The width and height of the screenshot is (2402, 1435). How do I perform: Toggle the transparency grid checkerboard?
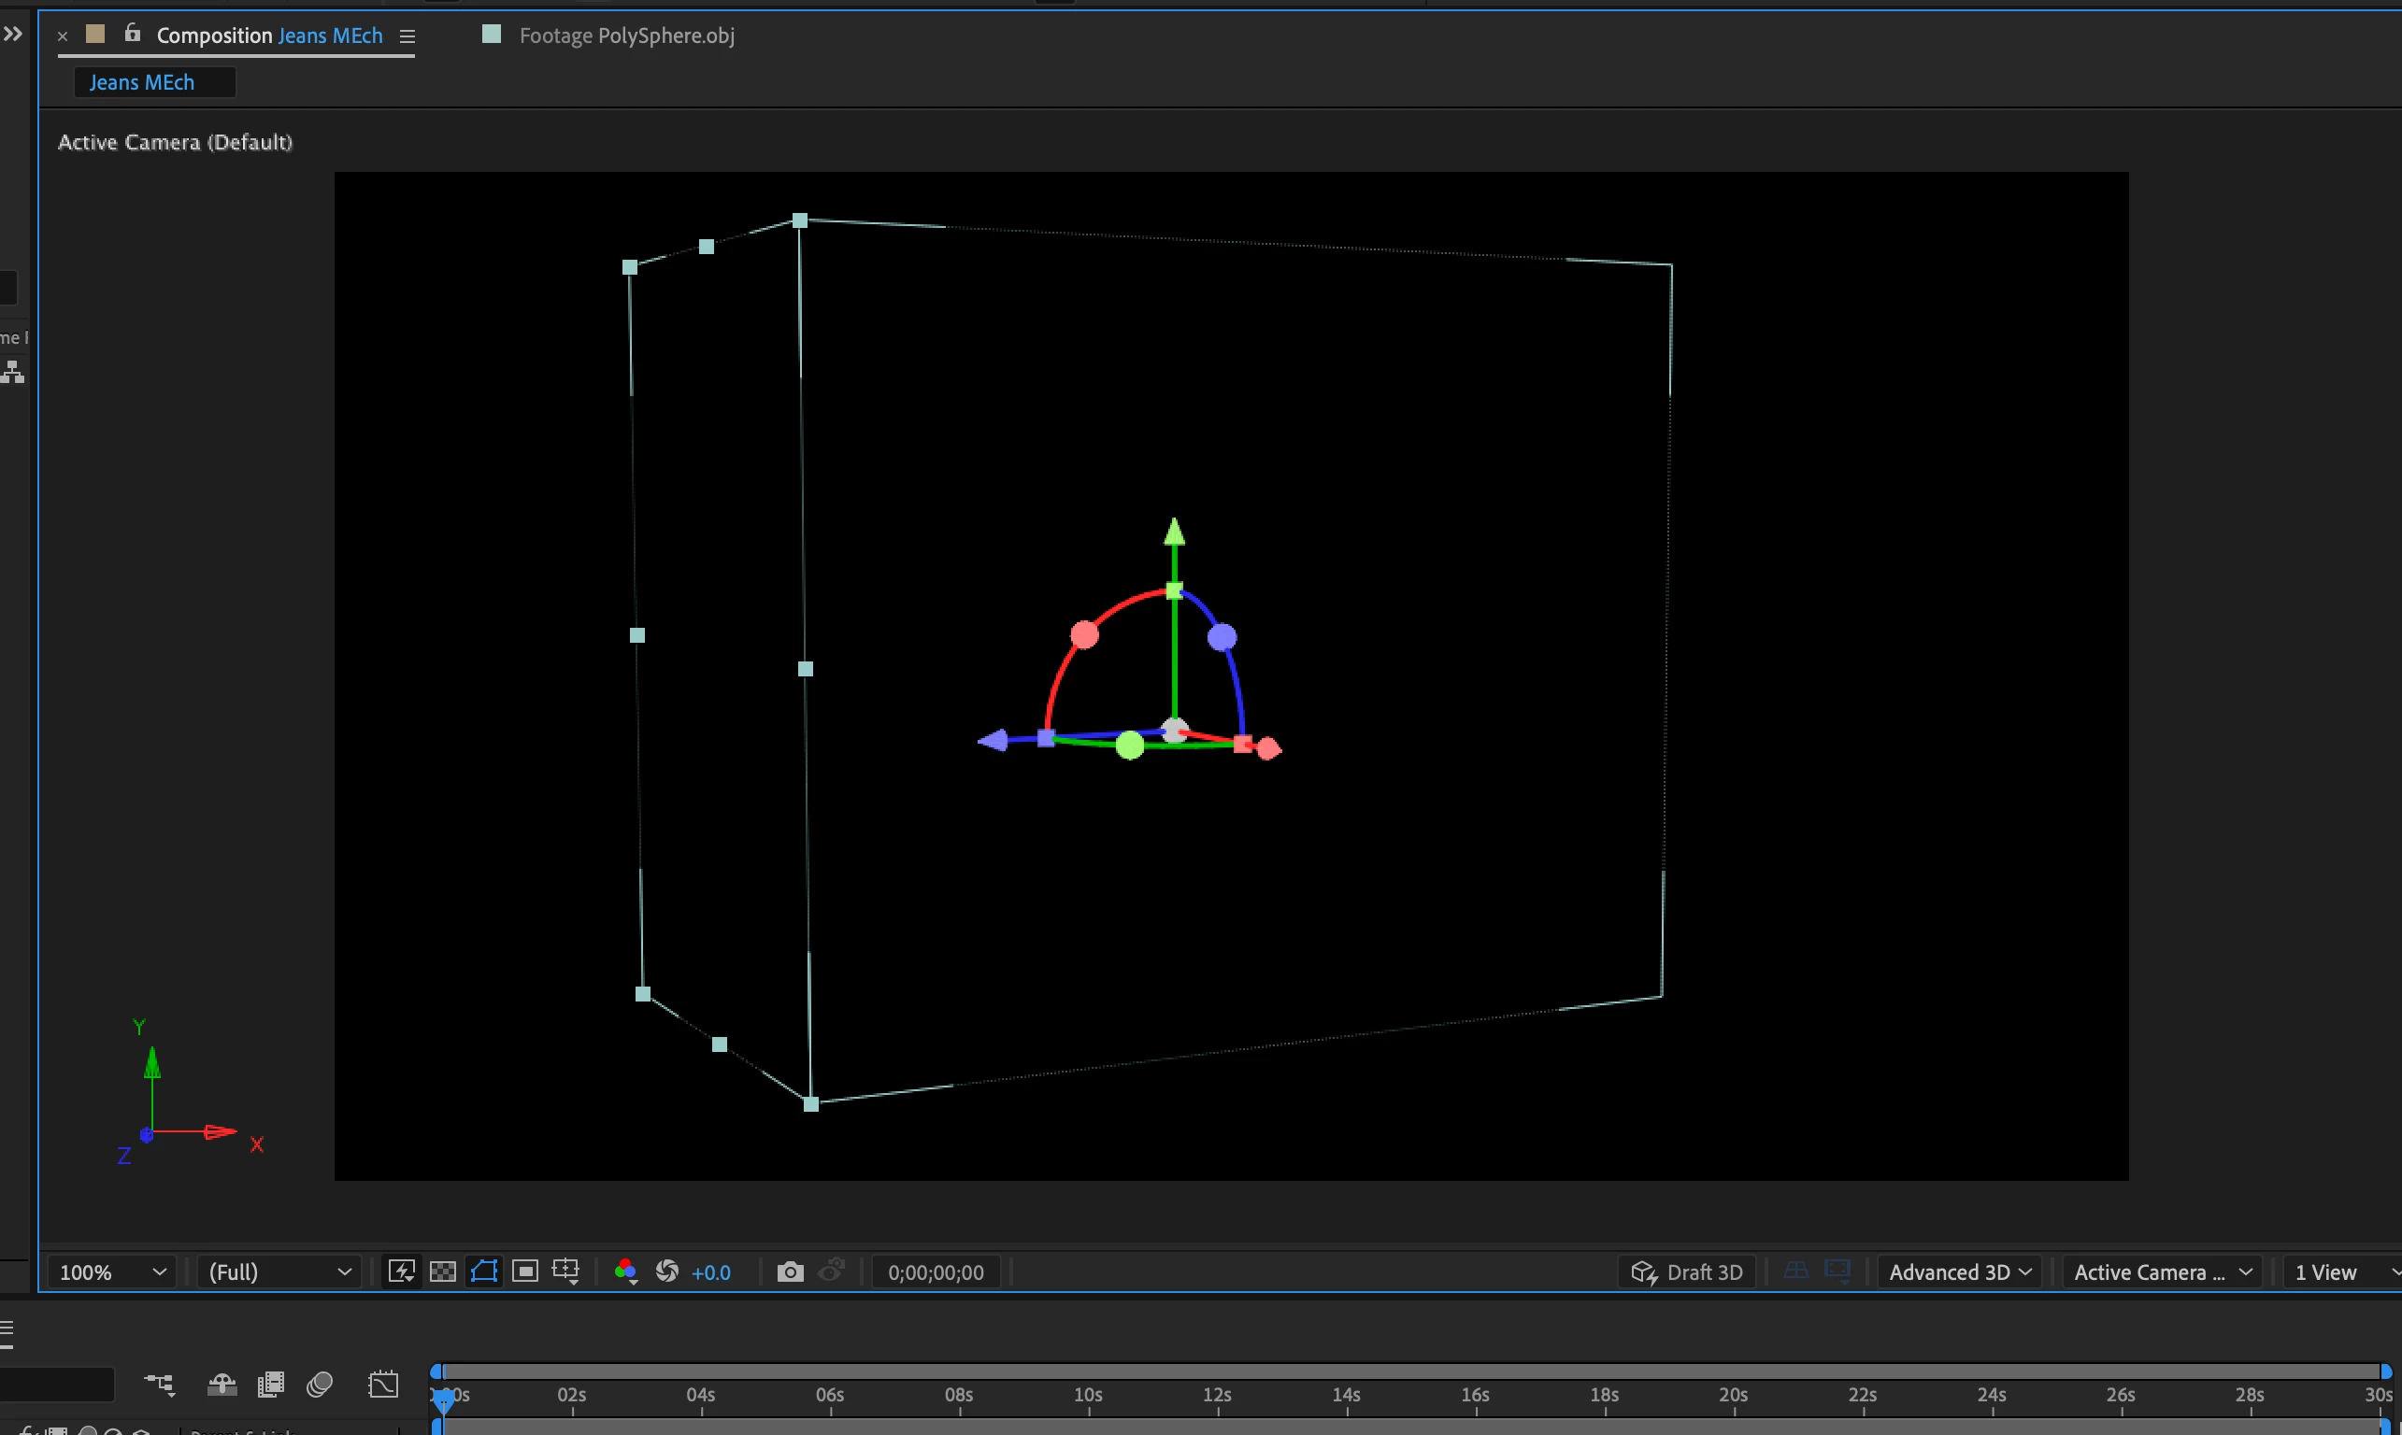(443, 1272)
